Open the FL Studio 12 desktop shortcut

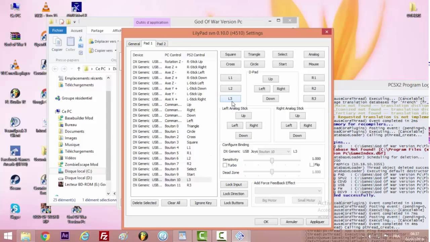click(15, 96)
